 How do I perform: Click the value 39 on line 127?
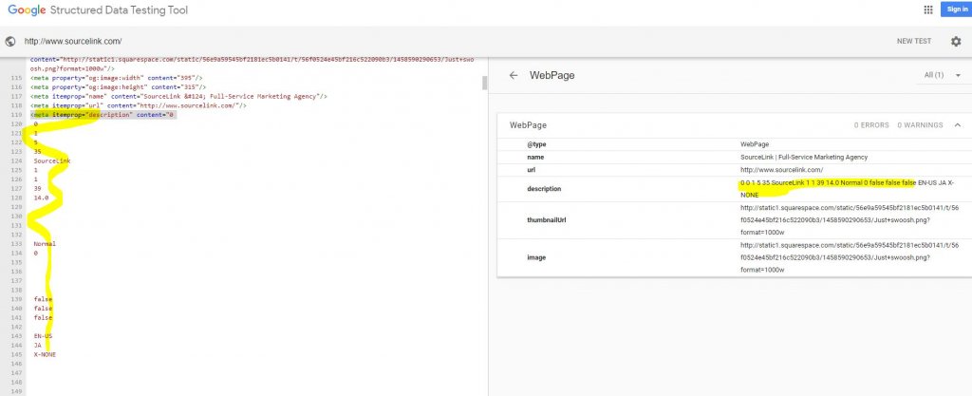pos(38,188)
